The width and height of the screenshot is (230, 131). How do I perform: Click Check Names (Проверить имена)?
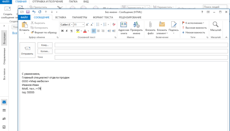[136, 28]
